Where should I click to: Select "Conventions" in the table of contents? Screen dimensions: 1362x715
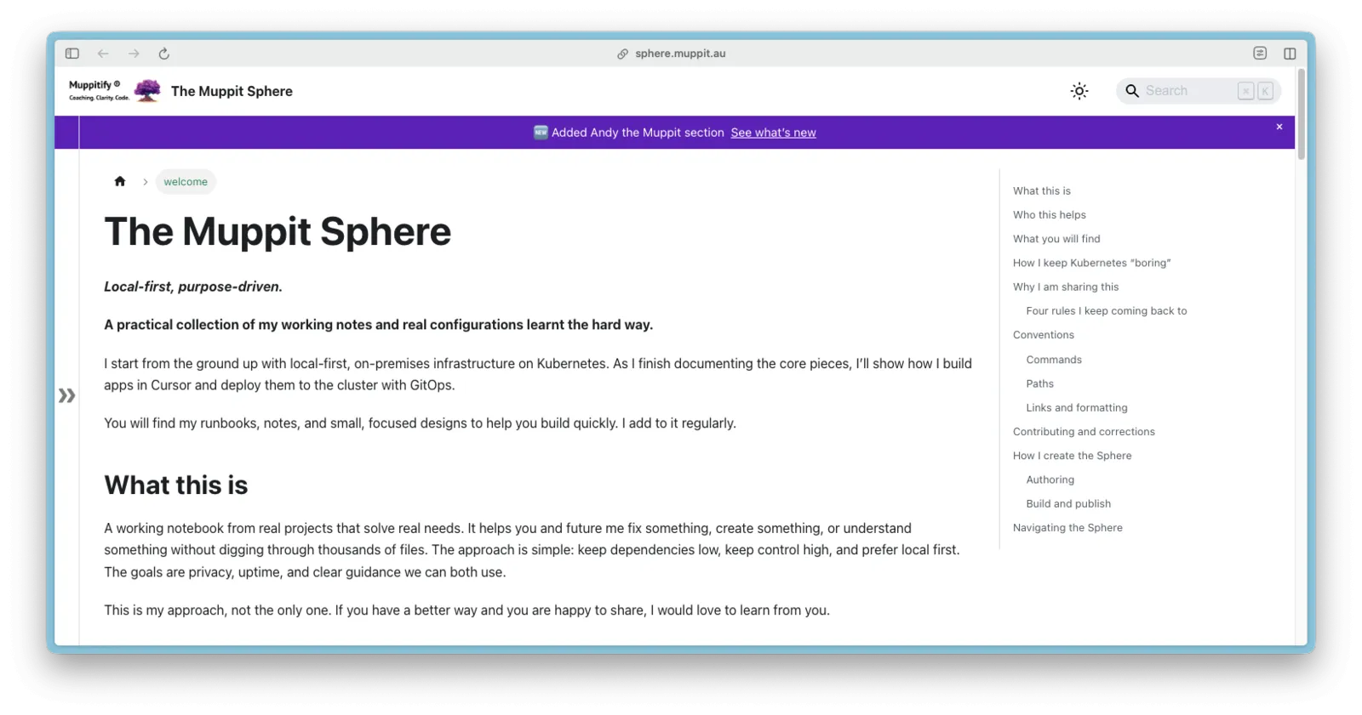click(x=1043, y=335)
